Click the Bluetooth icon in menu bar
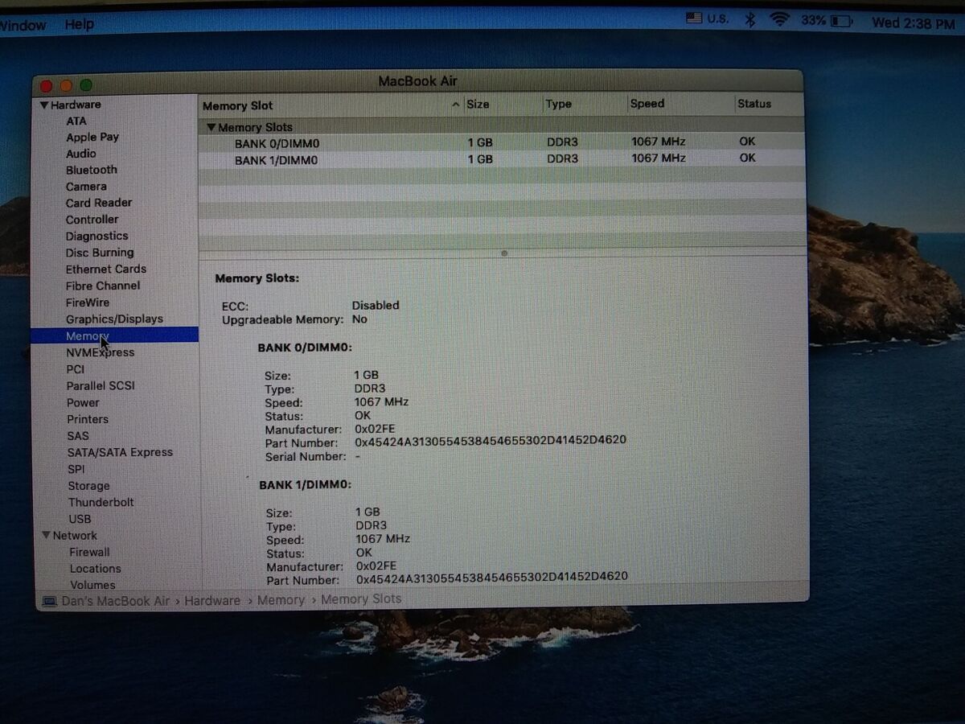 (750, 20)
